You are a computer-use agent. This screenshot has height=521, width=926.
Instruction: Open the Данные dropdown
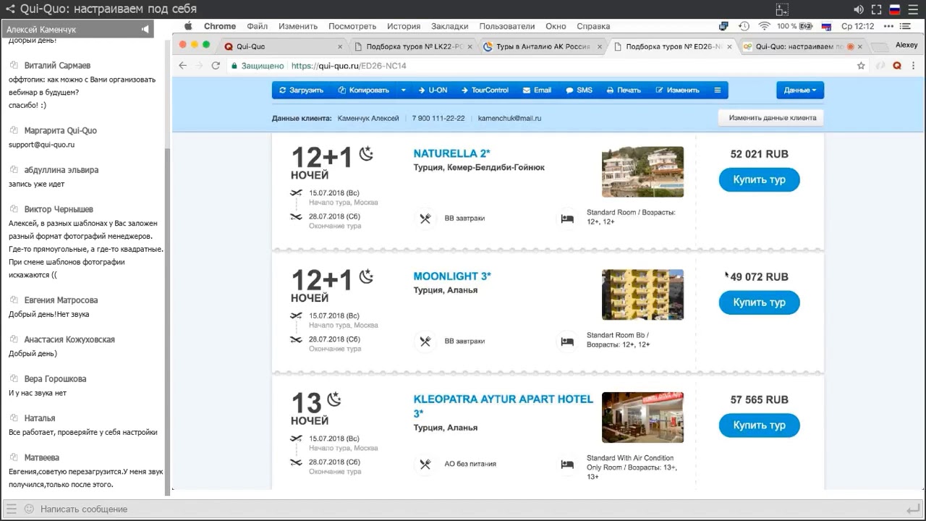(x=800, y=90)
